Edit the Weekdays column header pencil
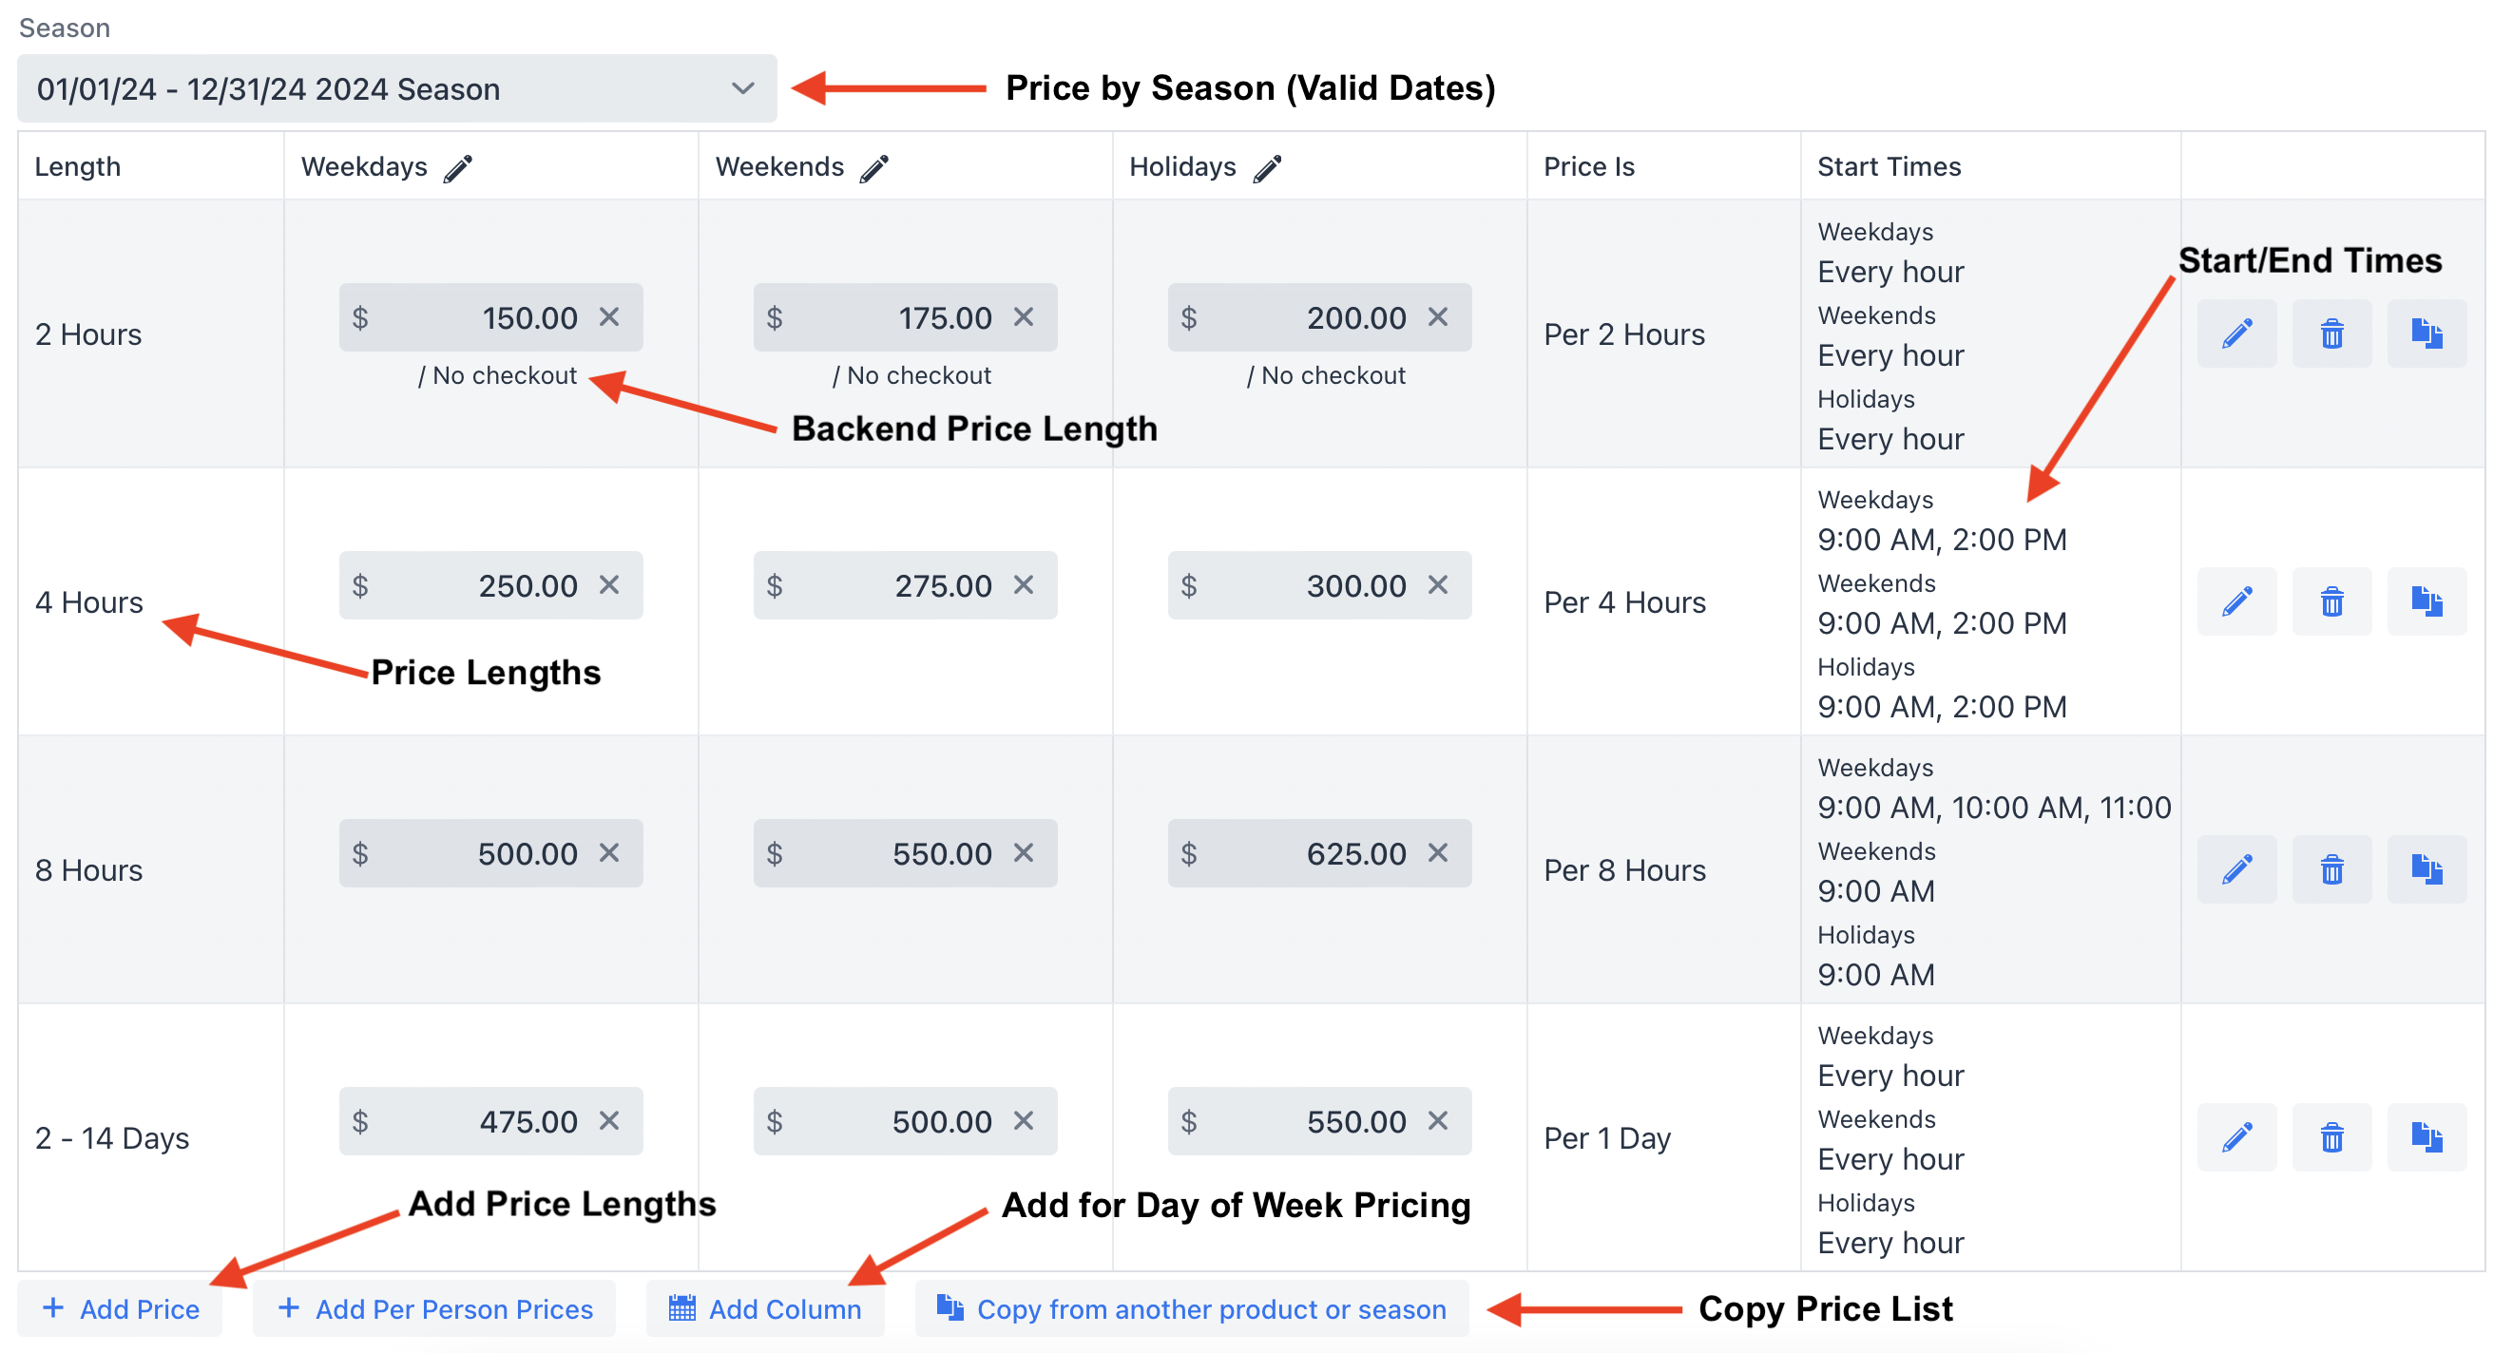 click(x=457, y=169)
